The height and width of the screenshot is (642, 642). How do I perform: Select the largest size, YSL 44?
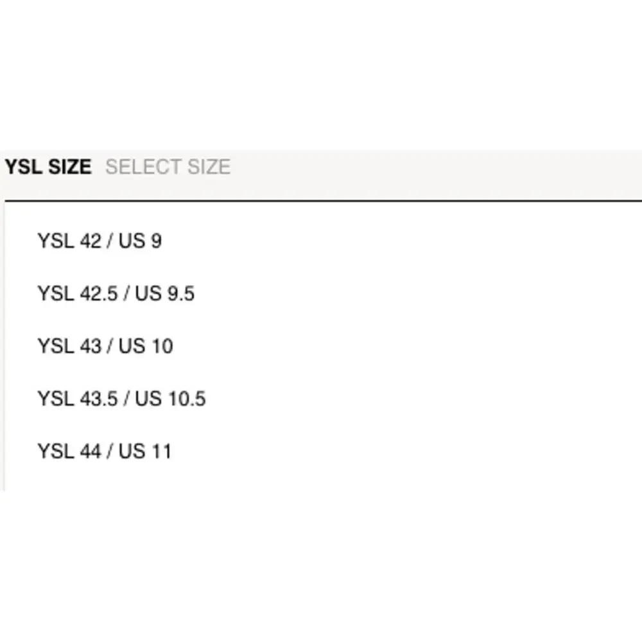pos(105,452)
